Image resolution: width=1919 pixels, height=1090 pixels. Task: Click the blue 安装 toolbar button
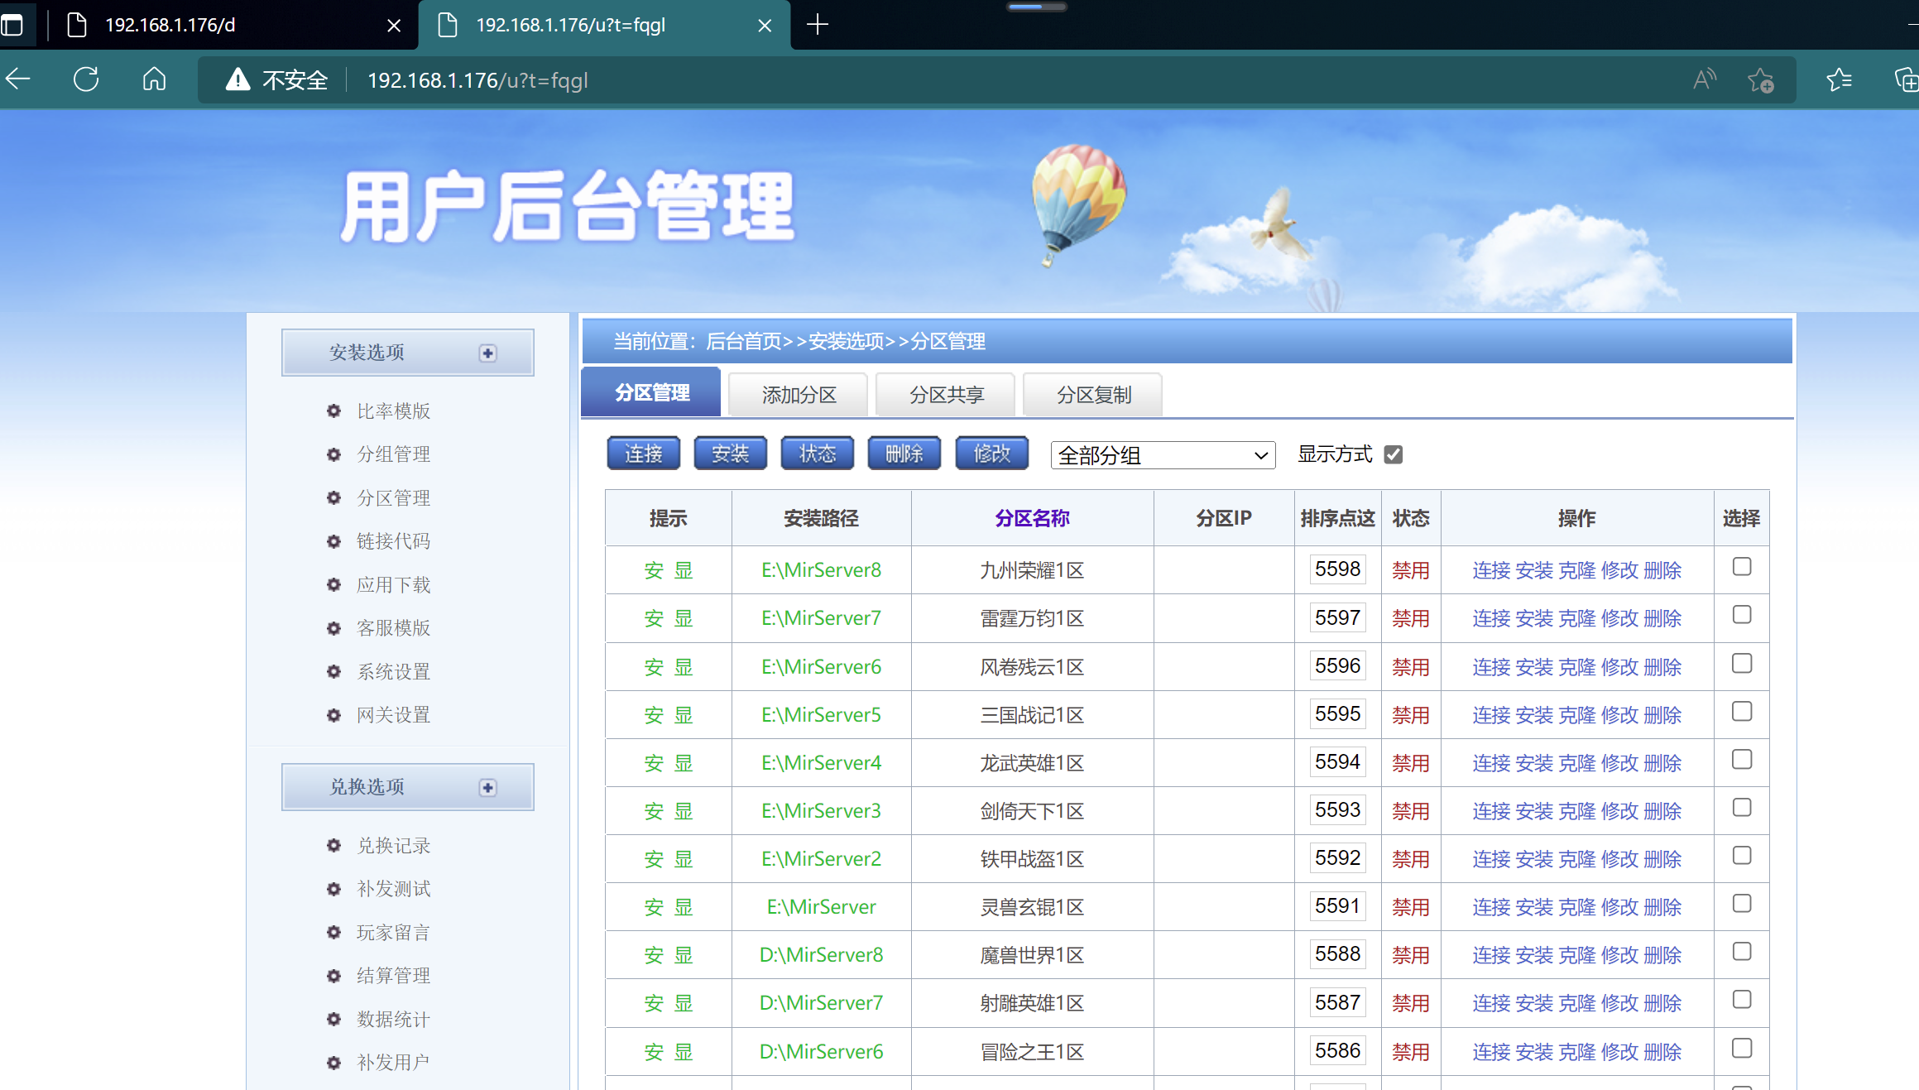point(730,454)
